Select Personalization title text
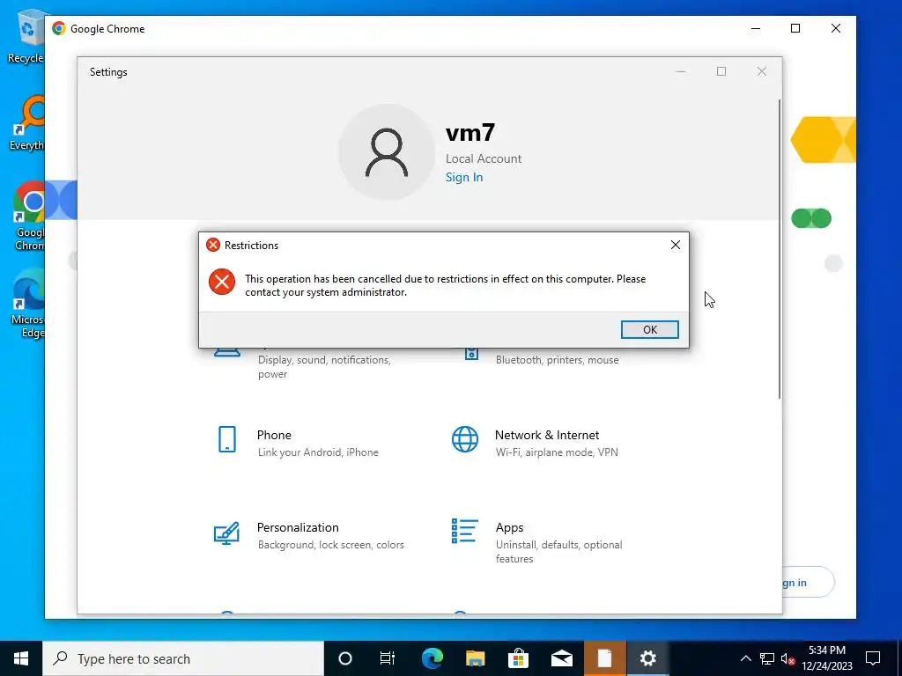Viewport: 902px width, 676px height. tap(298, 528)
